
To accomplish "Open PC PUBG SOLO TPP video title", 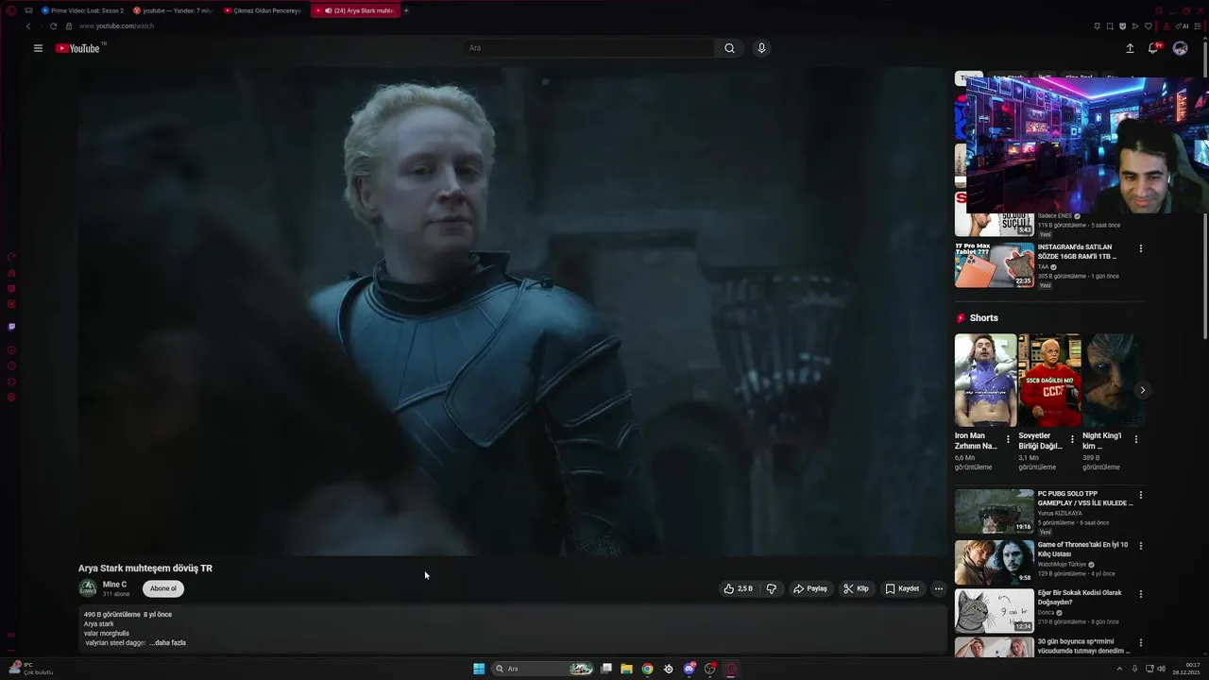I will tap(1084, 499).
